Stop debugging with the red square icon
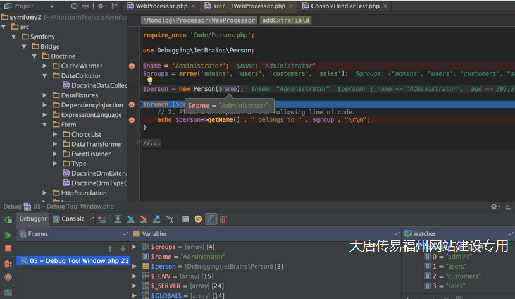Screen dimensions: 515x299 (8, 248)
